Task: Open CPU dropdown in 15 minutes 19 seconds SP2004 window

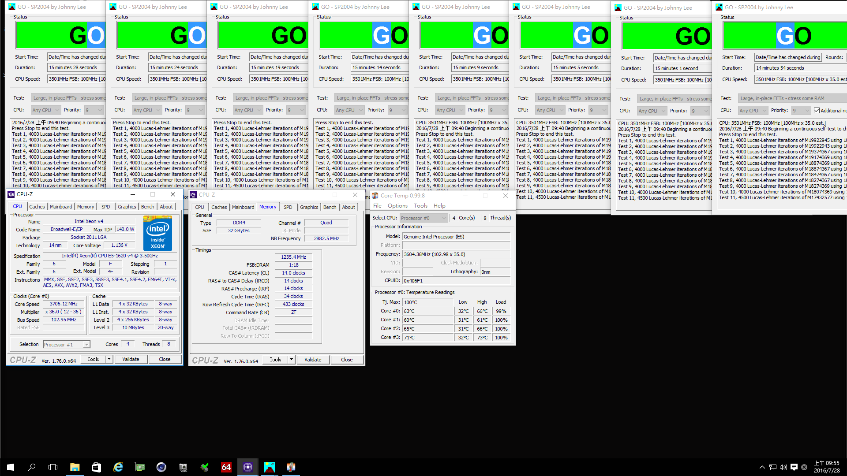Action: point(247,110)
